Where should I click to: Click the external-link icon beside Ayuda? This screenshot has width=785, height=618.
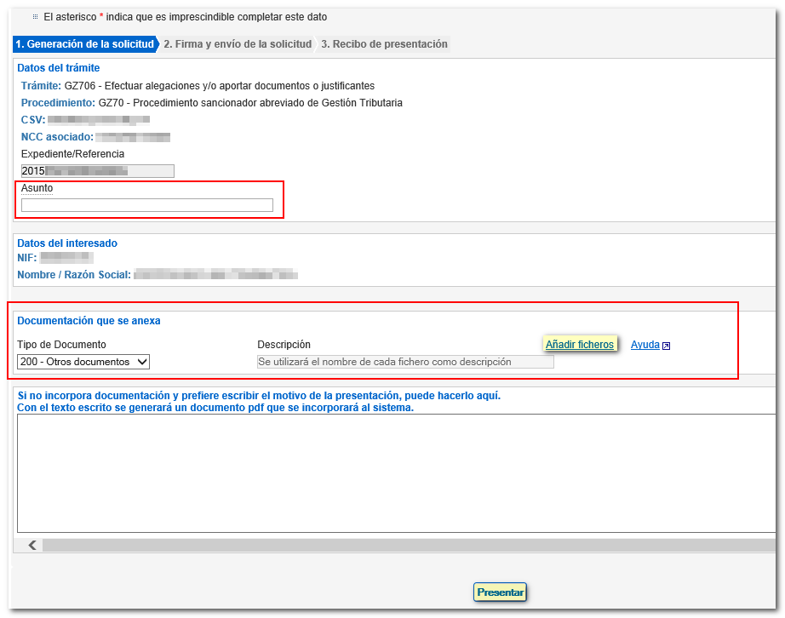tap(667, 346)
